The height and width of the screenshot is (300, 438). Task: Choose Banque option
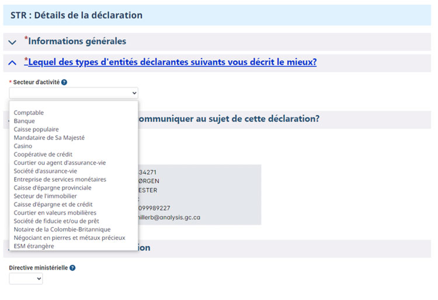point(25,121)
